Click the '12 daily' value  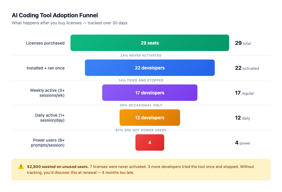click(x=243, y=118)
